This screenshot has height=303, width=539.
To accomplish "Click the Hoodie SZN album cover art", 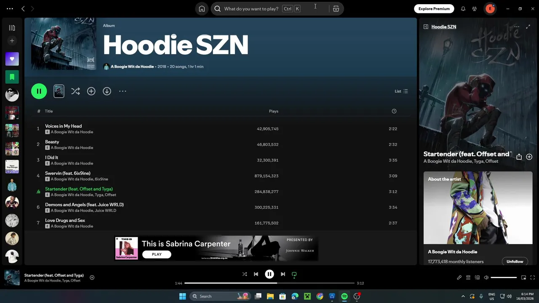I will [x=64, y=44].
